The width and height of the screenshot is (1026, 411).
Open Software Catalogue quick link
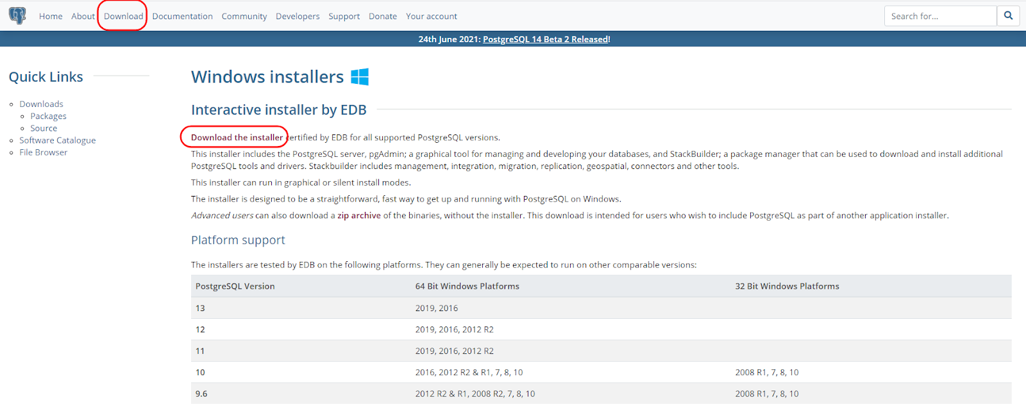pos(57,140)
